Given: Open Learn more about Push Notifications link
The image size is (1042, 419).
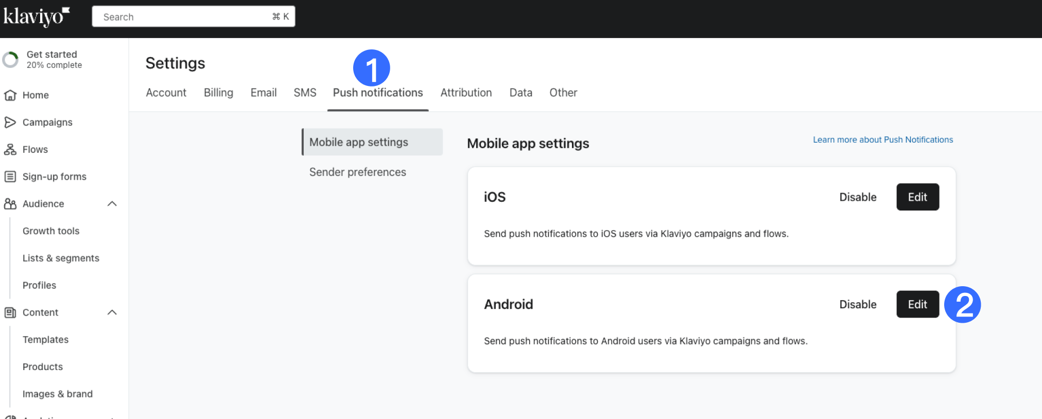Looking at the screenshot, I should click(x=882, y=139).
